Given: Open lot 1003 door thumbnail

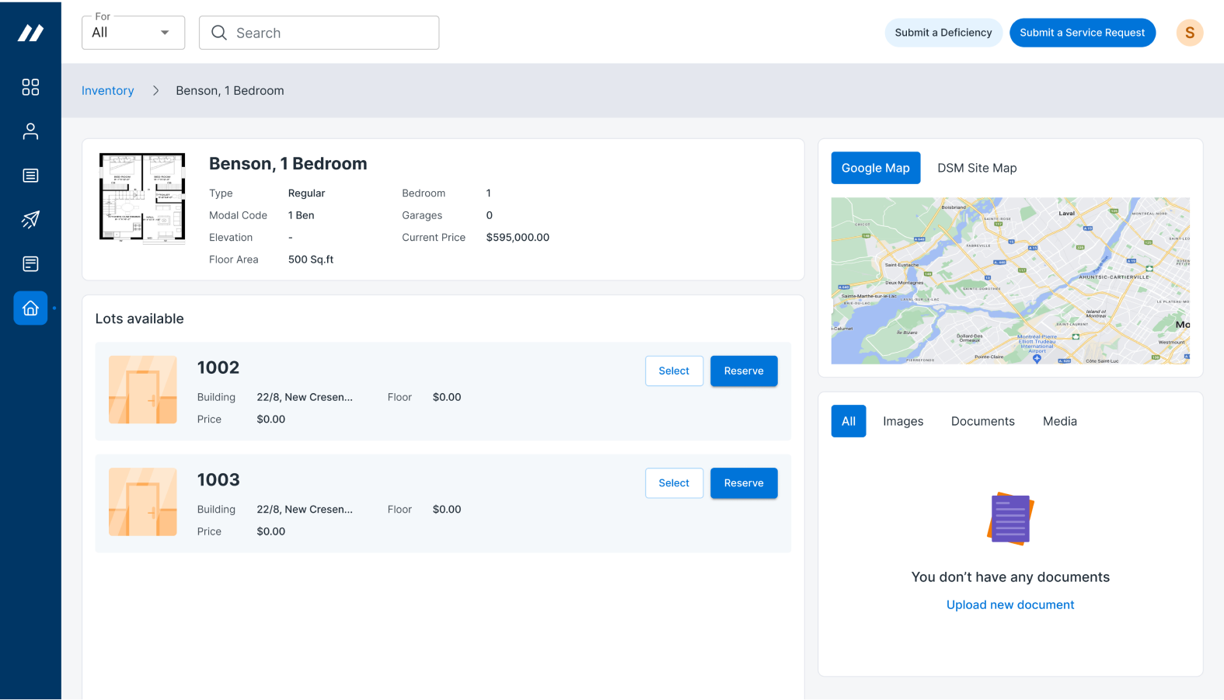Looking at the screenshot, I should pyautogui.click(x=143, y=502).
